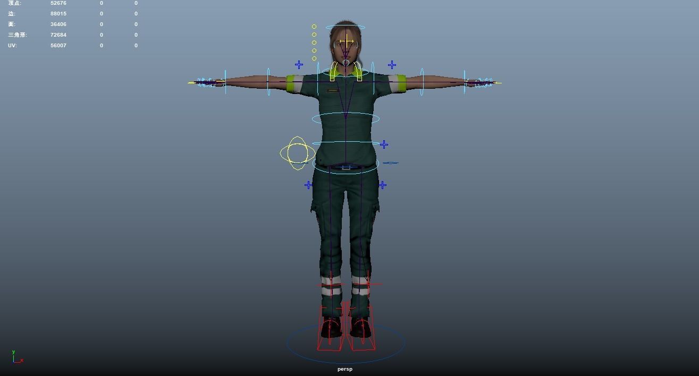Select the cyan hip ring around the belt
The image size is (699, 376).
pyautogui.click(x=346, y=166)
